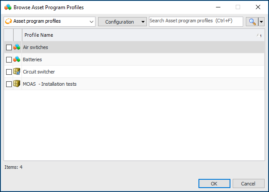The height and width of the screenshot is (192, 269).
Task: Click the MOAS Installation tests icon
Action: 17,84
